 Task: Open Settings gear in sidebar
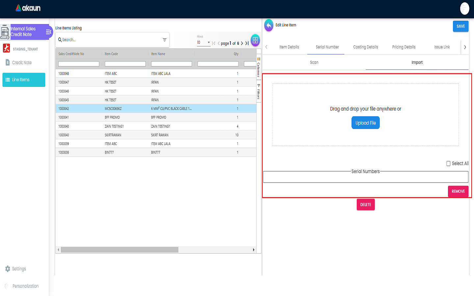[8, 269]
